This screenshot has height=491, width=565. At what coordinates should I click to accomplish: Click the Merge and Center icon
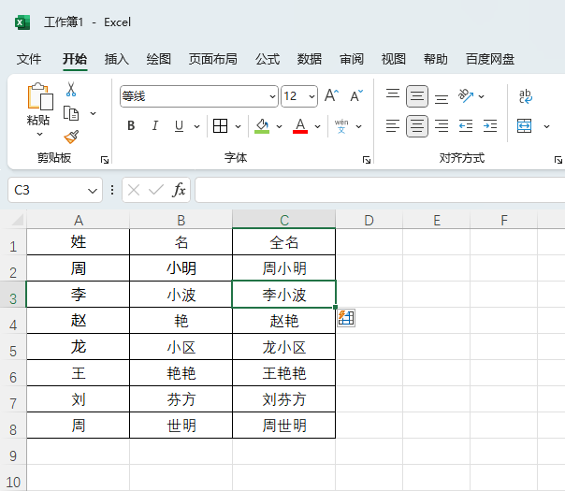click(524, 126)
